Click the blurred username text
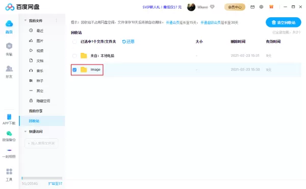This screenshot has height=189, width=306. point(202,7)
